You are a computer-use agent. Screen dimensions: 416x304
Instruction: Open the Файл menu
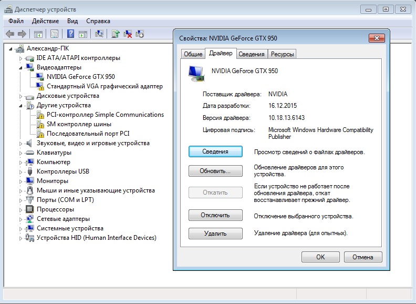tap(16, 21)
